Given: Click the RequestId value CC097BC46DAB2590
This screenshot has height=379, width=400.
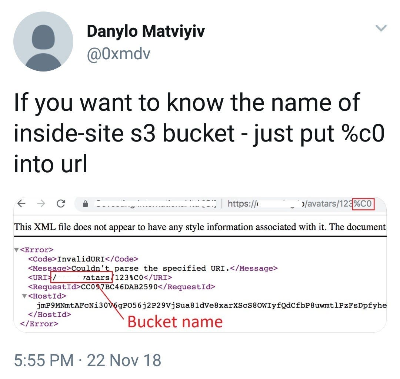Looking at the screenshot, I should [119, 287].
